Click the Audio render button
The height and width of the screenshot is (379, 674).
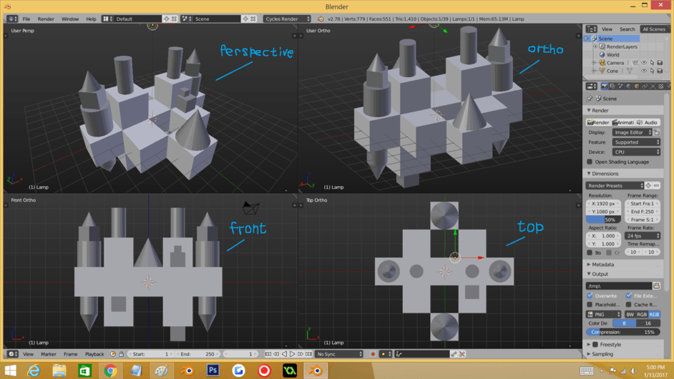click(647, 122)
